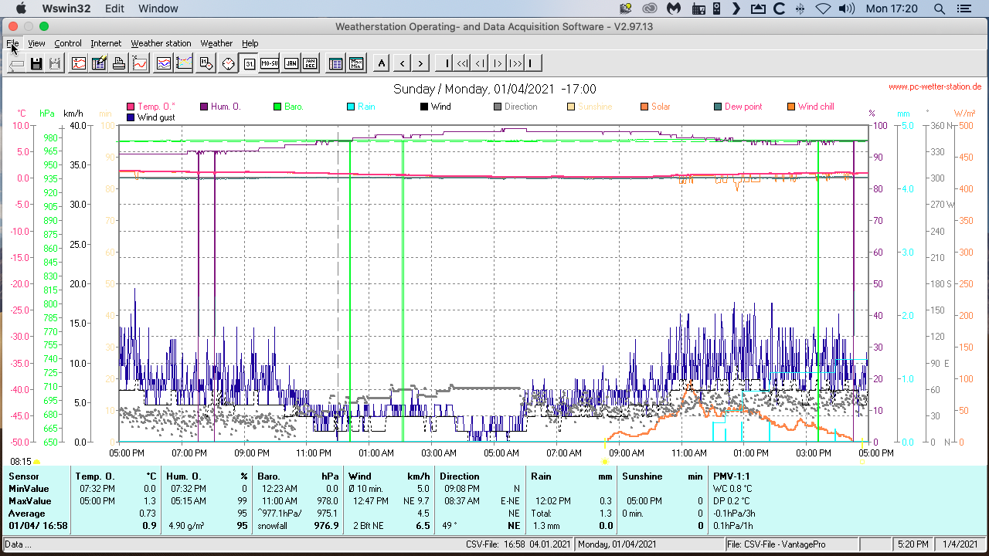Toggle the 'Baro.' legend curve
The height and width of the screenshot is (556, 989).
pos(288,107)
